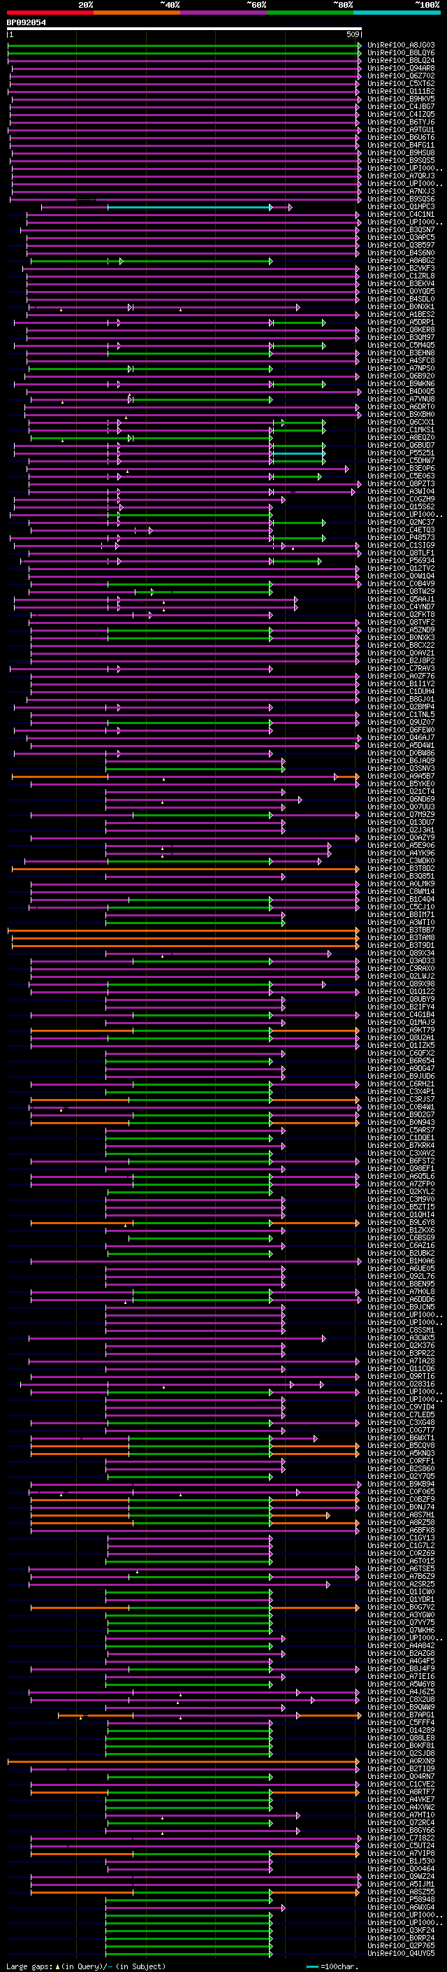Select the UniRef100_P58948 label
The height and width of the screenshot is (1972, 447).
(x=400, y=1899)
